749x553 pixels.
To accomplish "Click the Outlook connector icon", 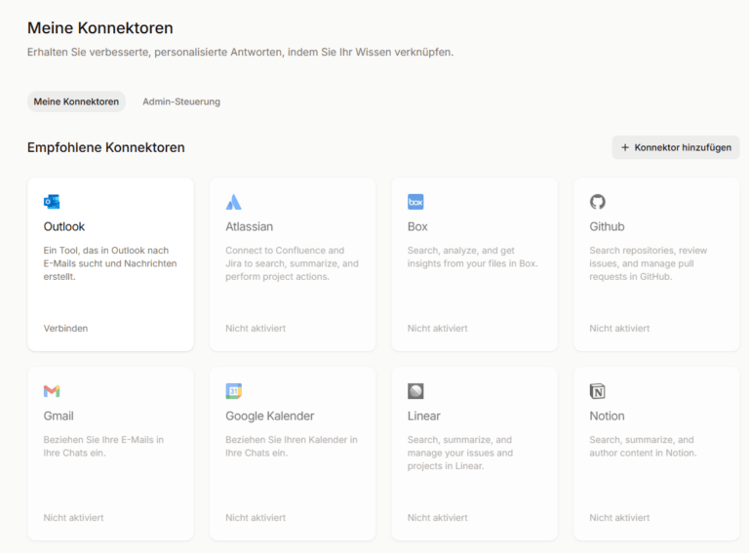I will 52,202.
